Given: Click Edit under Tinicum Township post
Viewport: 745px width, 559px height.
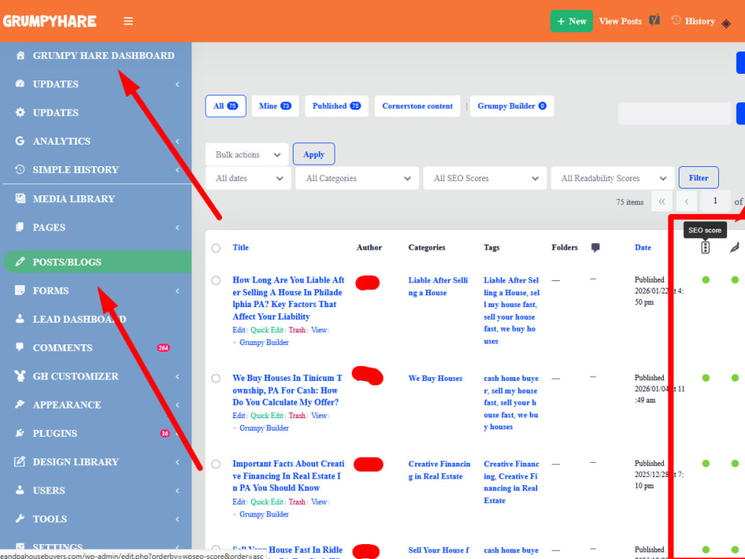Looking at the screenshot, I should point(238,415).
